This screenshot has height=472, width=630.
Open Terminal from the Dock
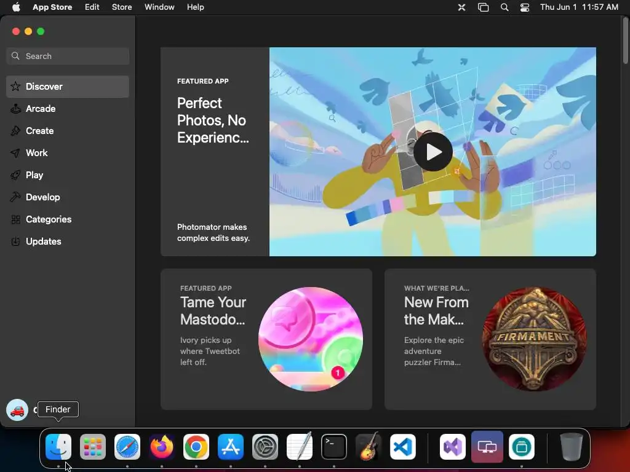(334, 447)
